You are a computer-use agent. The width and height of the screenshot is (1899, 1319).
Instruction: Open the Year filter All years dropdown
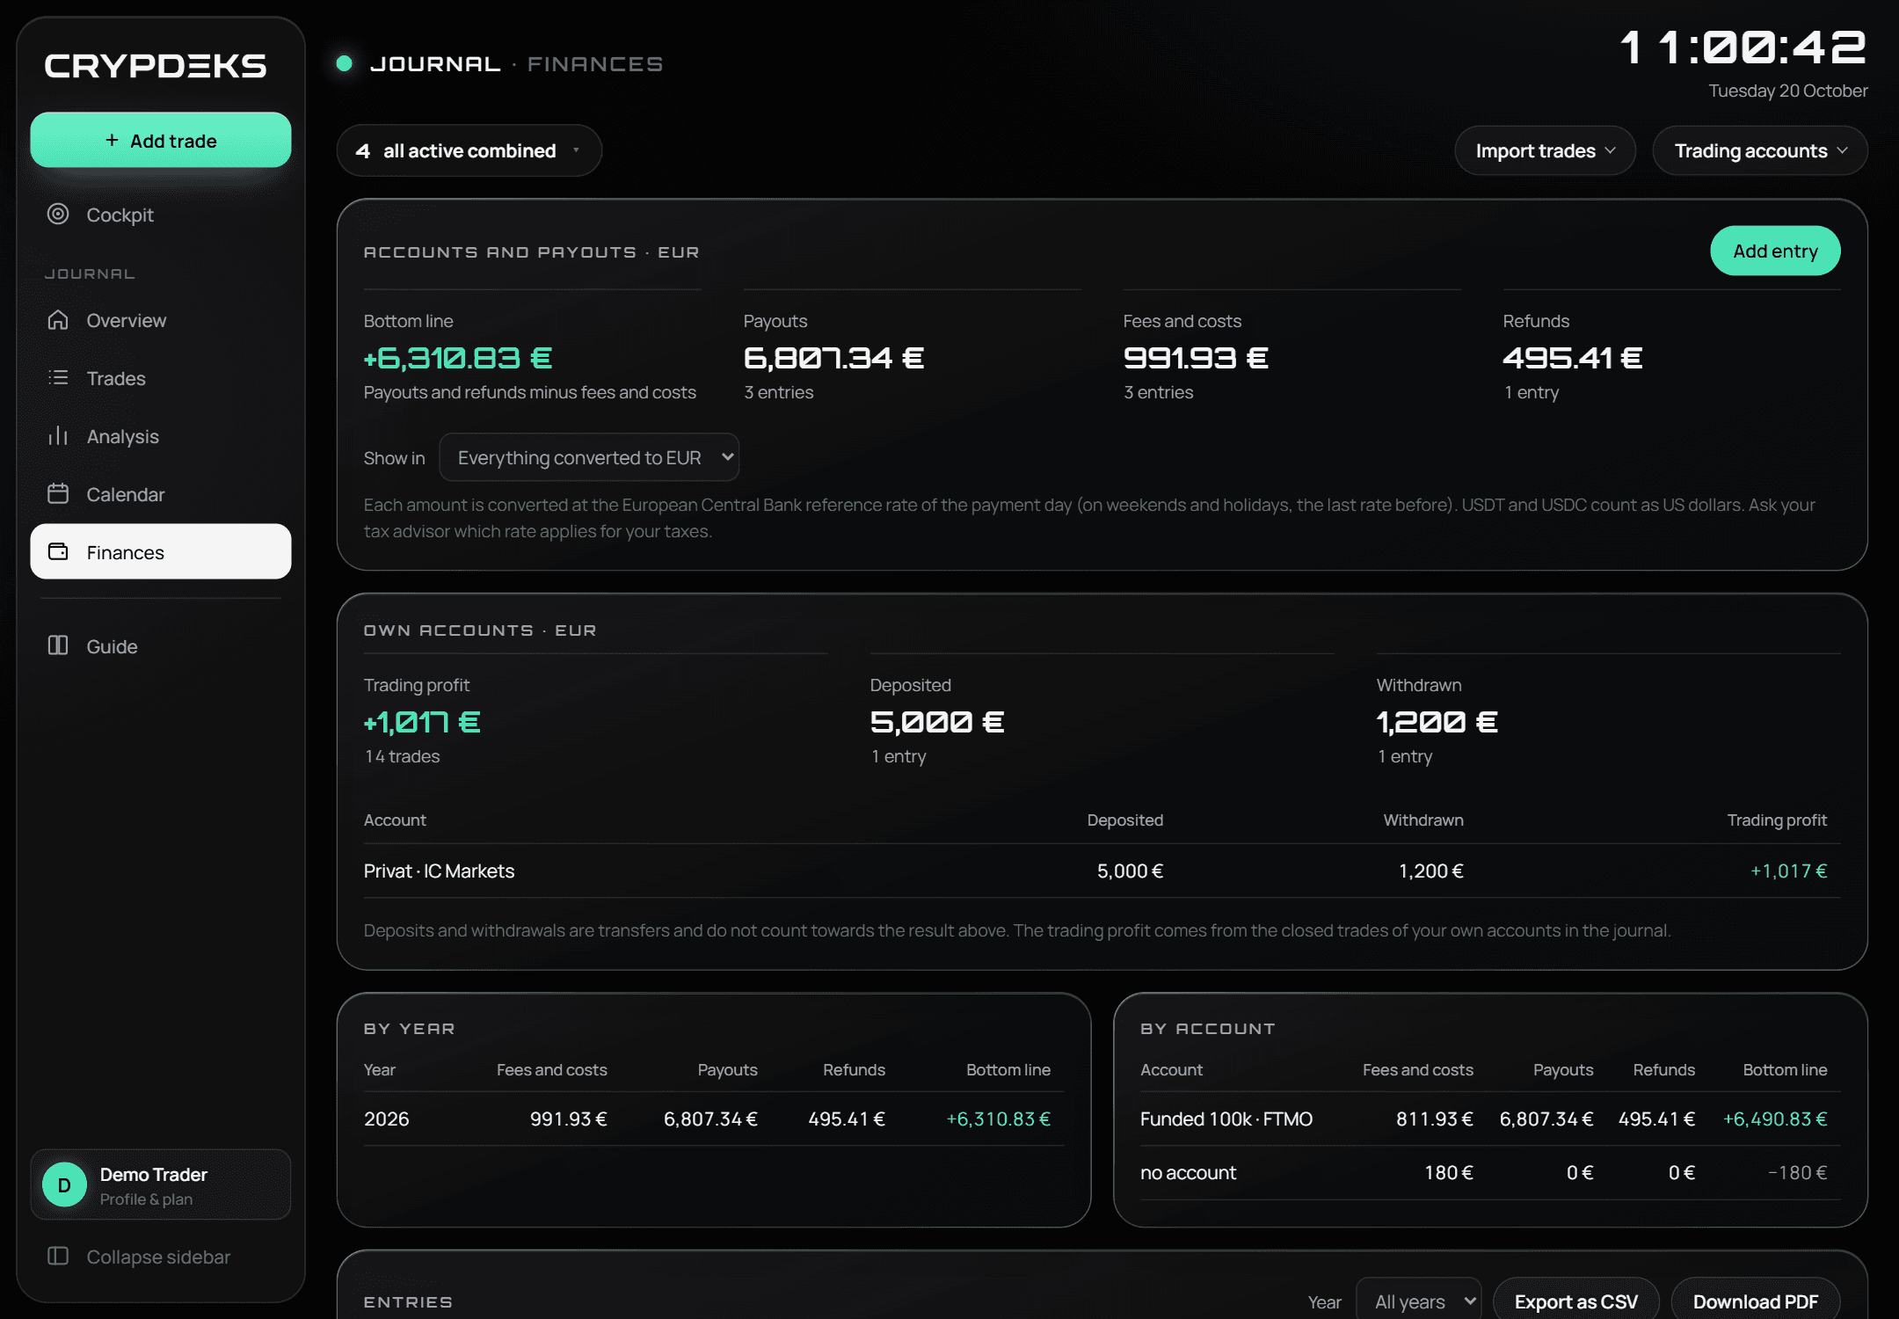click(1418, 1301)
